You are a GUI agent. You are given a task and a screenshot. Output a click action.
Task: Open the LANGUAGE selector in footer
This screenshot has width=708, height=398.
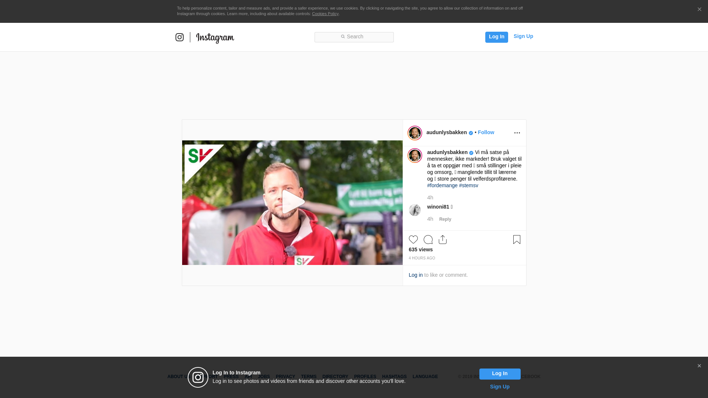point(425,377)
